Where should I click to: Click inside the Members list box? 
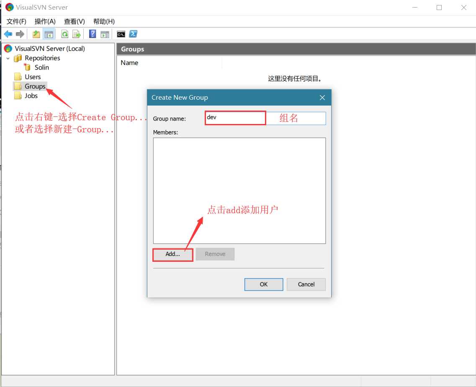click(x=239, y=191)
